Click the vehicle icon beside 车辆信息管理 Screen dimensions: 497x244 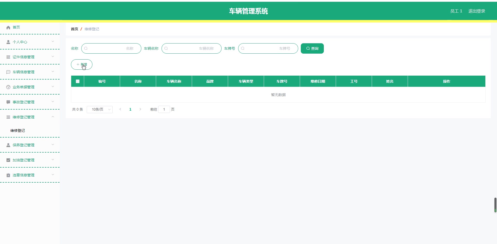8,72
